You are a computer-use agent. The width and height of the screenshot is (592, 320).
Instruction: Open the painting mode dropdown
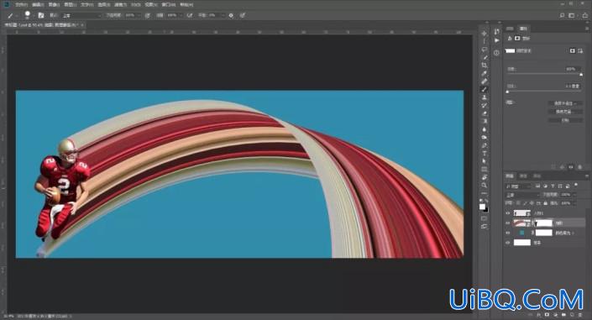[81, 15]
